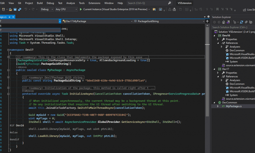Open the PackageGuidString member dropdown
The image size is (255, 153).
click(x=169, y=21)
